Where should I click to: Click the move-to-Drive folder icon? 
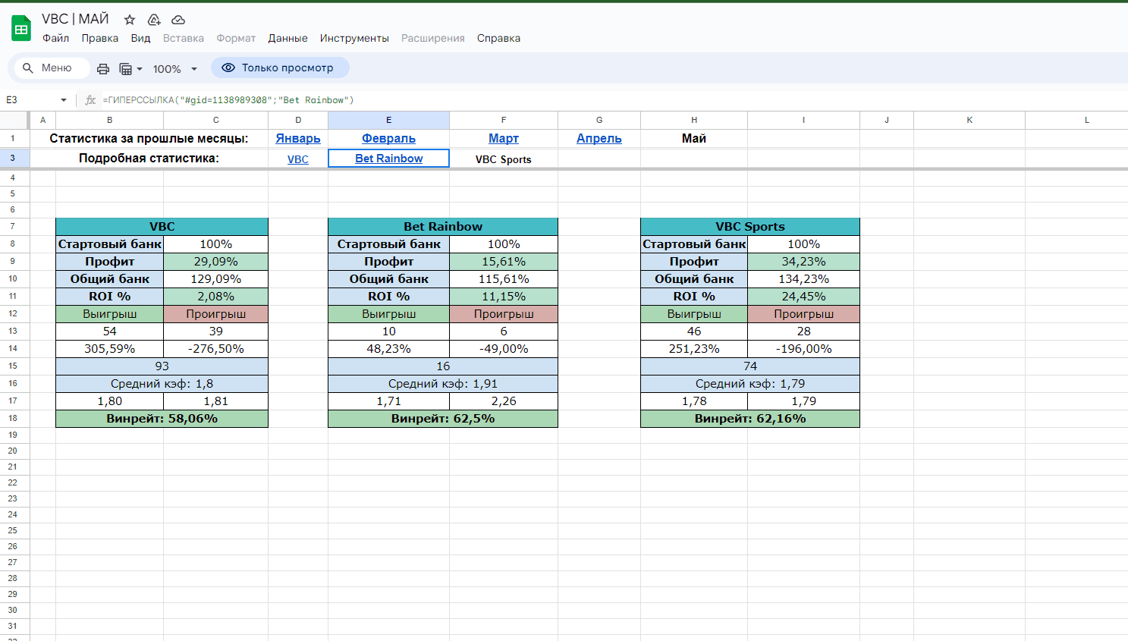(154, 20)
